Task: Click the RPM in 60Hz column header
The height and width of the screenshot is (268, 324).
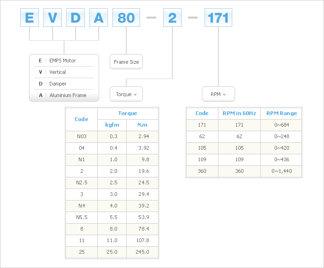Action: [239, 113]
